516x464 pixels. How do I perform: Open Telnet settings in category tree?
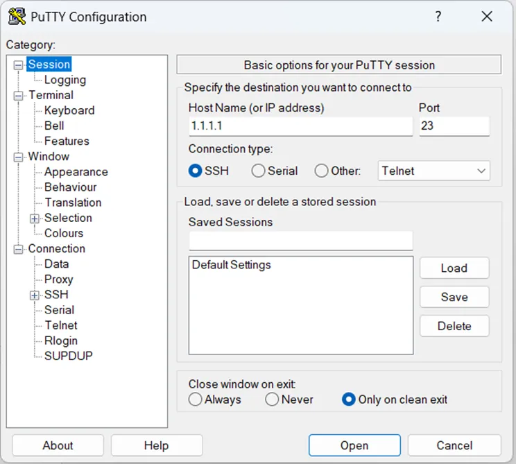tap(61, 325)
